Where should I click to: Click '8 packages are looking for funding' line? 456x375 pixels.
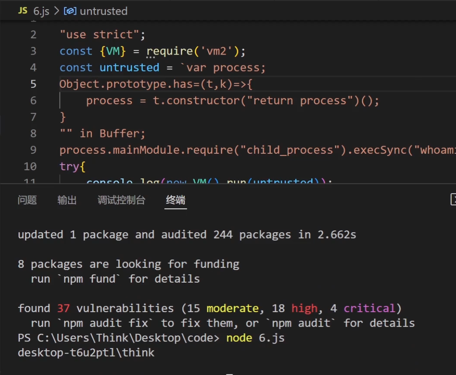128,264
